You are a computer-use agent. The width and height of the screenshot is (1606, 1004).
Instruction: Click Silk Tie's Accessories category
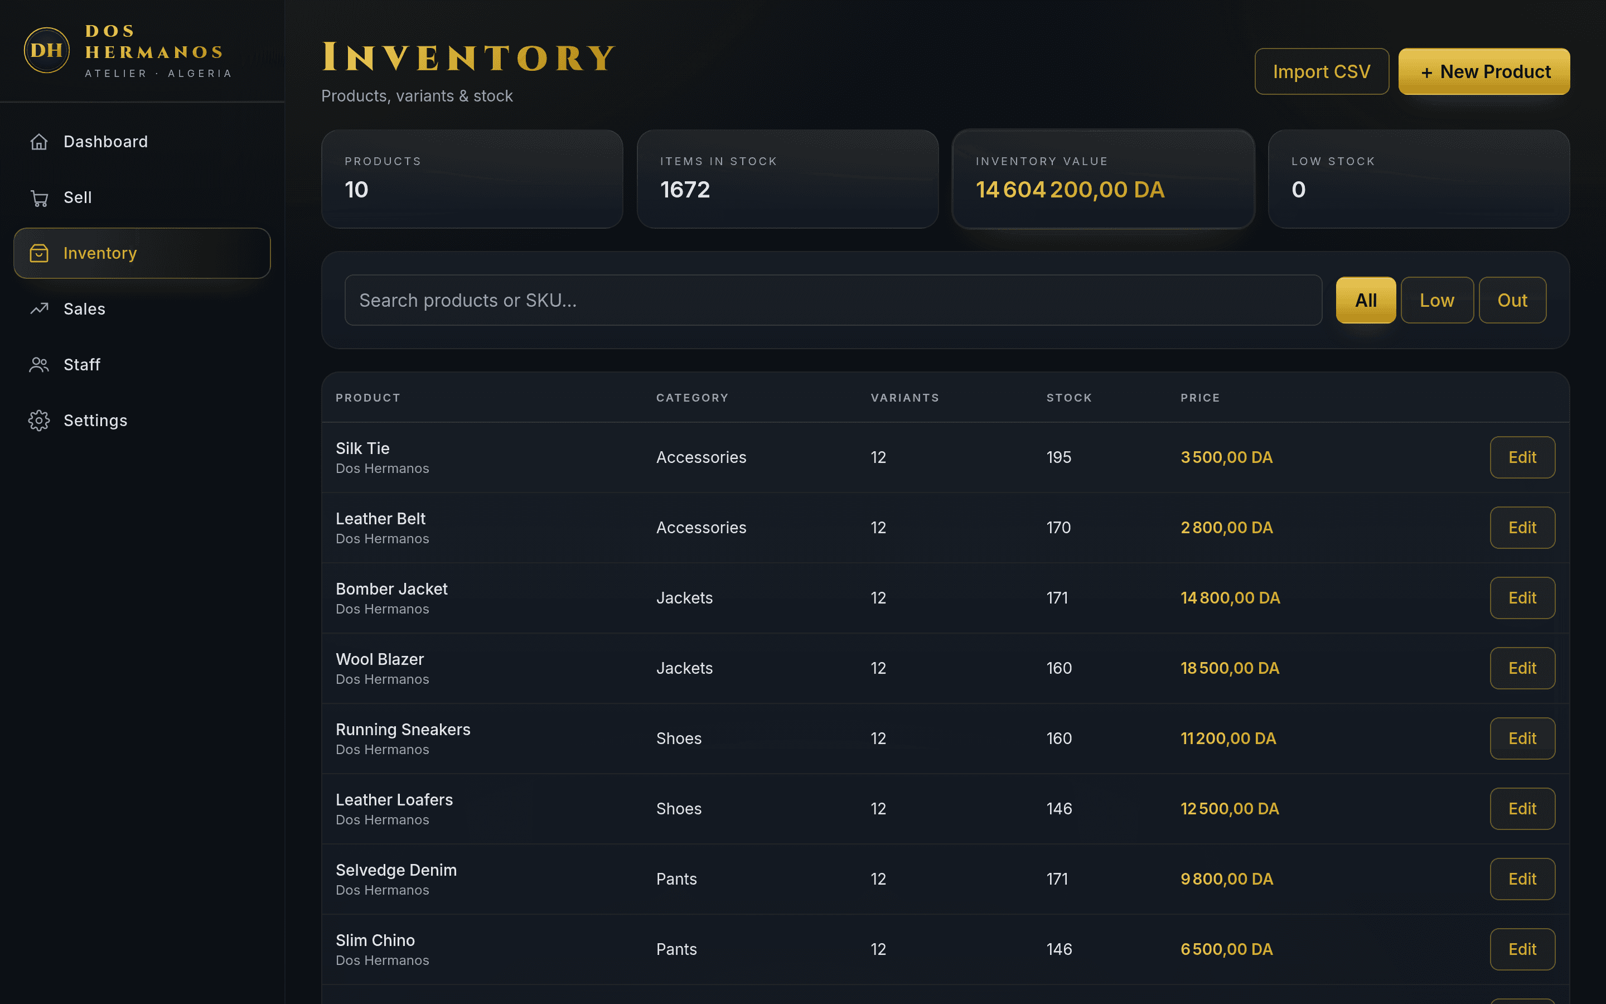click(x=701, y=457)
